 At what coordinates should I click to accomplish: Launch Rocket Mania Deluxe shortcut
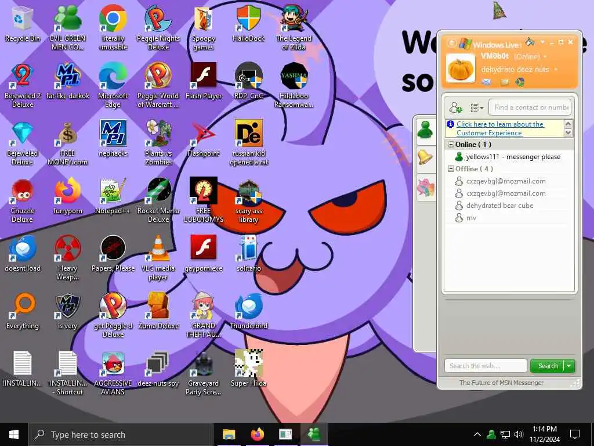coord(158,200)
